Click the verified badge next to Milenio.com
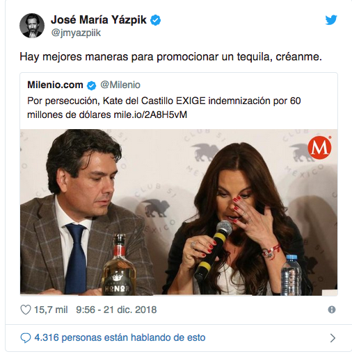This screenshot has height=354, width=352. click(x=91, y=85)
